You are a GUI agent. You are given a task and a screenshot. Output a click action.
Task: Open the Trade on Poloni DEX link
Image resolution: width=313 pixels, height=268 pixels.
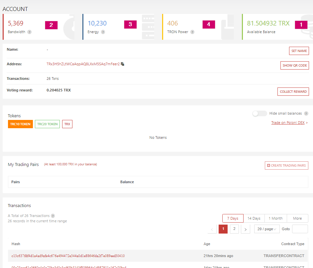(288, 123)
